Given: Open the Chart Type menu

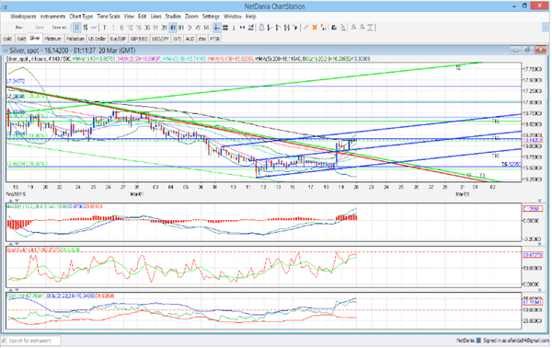Looking at the screenshot, I should point(81,17).
